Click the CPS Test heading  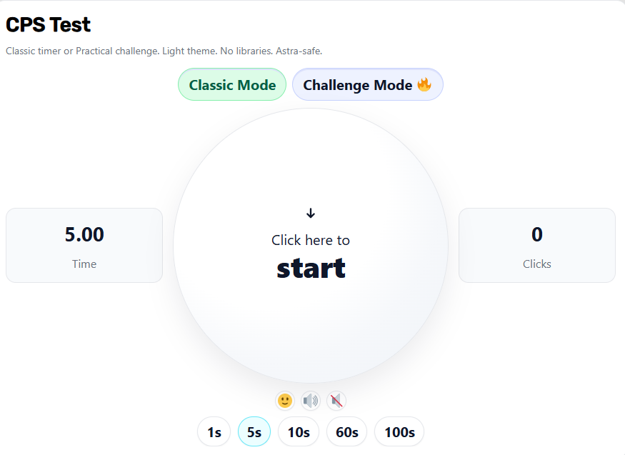coord(48,24)
